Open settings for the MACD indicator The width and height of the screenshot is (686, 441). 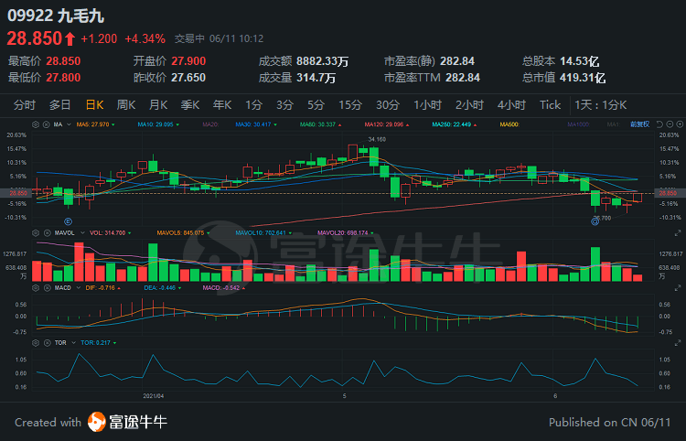tap(36, 288)
